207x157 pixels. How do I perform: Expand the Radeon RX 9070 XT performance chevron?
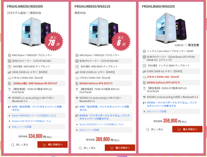click(9, 121)
